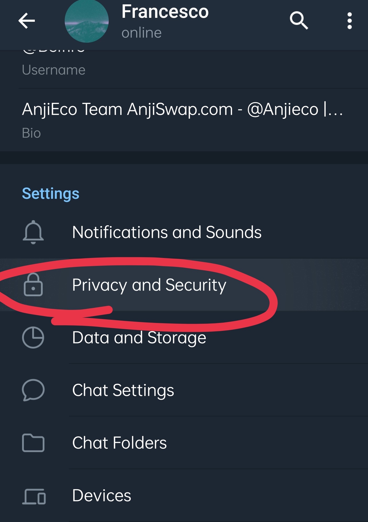
Task: Tap the lock privacy icon
Action: 33,285
